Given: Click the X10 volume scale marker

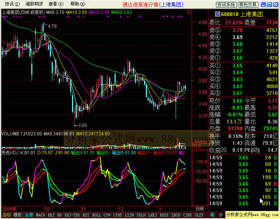Looking at the screenshot, I should pos(196,146).
